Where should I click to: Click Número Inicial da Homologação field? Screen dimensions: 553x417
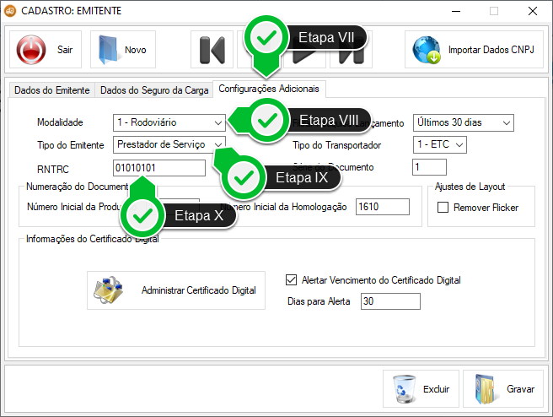[x=383, y=207]
